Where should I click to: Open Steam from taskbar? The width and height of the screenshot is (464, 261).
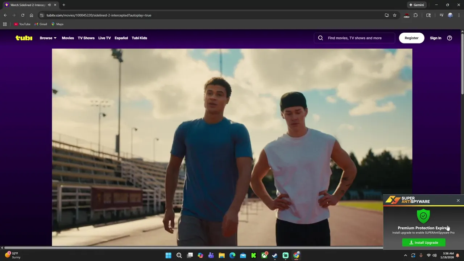[x=275, y=256]
